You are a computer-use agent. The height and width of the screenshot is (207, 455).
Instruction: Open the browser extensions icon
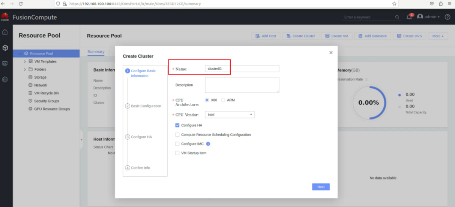pos(441,4)
